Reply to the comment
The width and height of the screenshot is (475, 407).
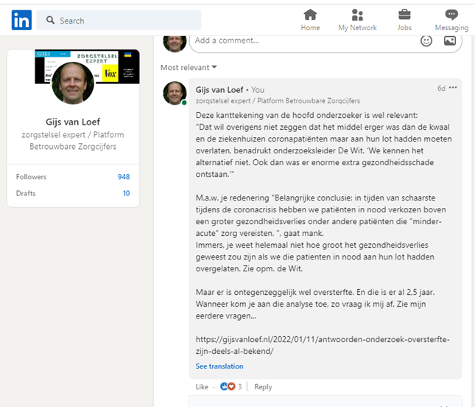pyautogui.click(x=263, y=386)
